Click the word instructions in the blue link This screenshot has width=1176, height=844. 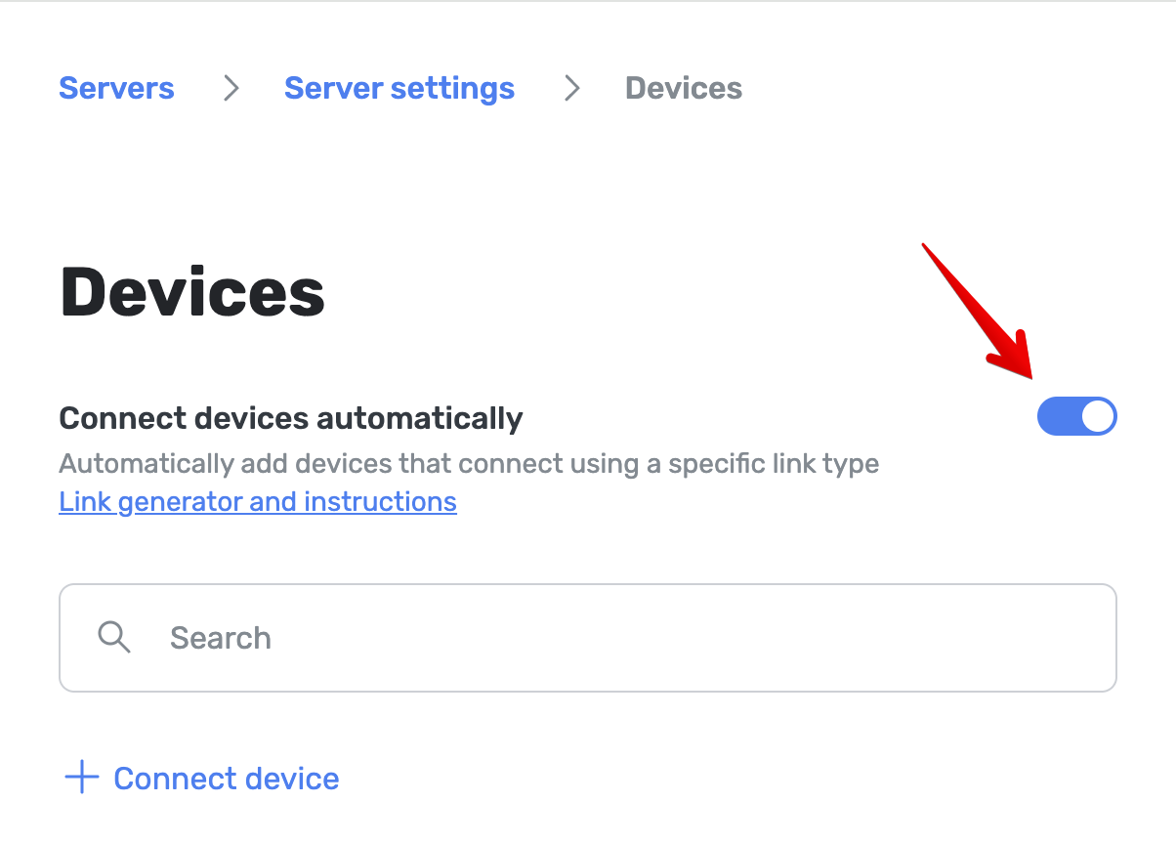380,502
